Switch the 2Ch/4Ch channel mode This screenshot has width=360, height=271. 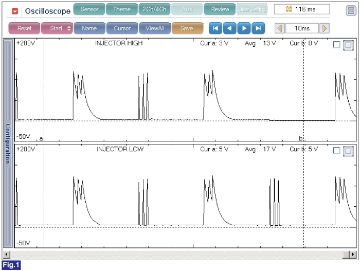154,9
